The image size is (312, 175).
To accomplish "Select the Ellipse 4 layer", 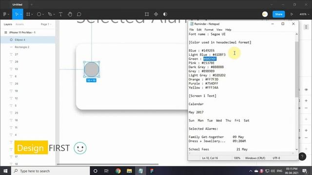I will [28, 40].
